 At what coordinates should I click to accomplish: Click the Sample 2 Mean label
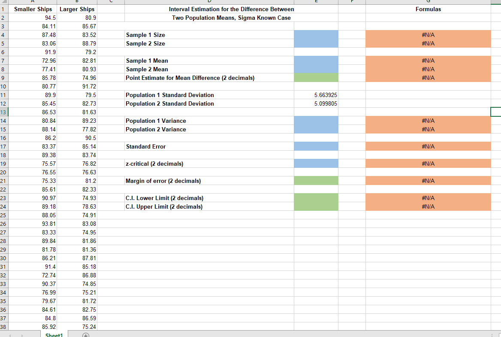coord(147,70)
